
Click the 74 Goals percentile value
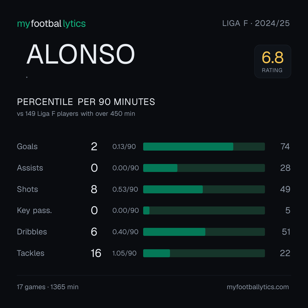tap(285, 147)
